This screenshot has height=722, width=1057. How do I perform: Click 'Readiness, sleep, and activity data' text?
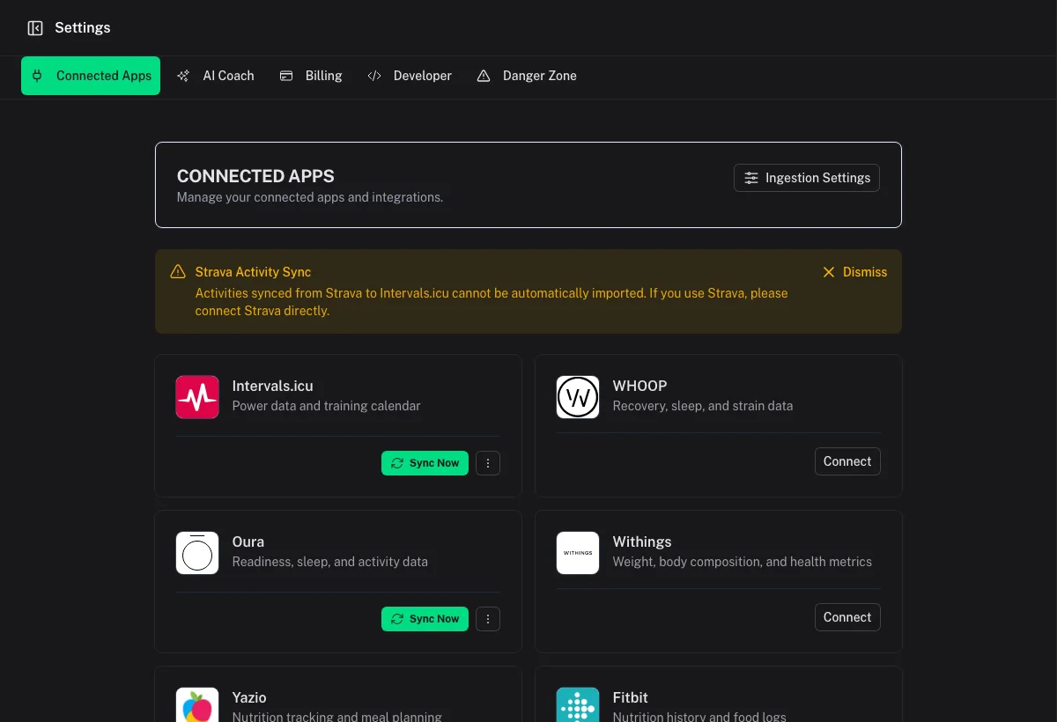330,562
